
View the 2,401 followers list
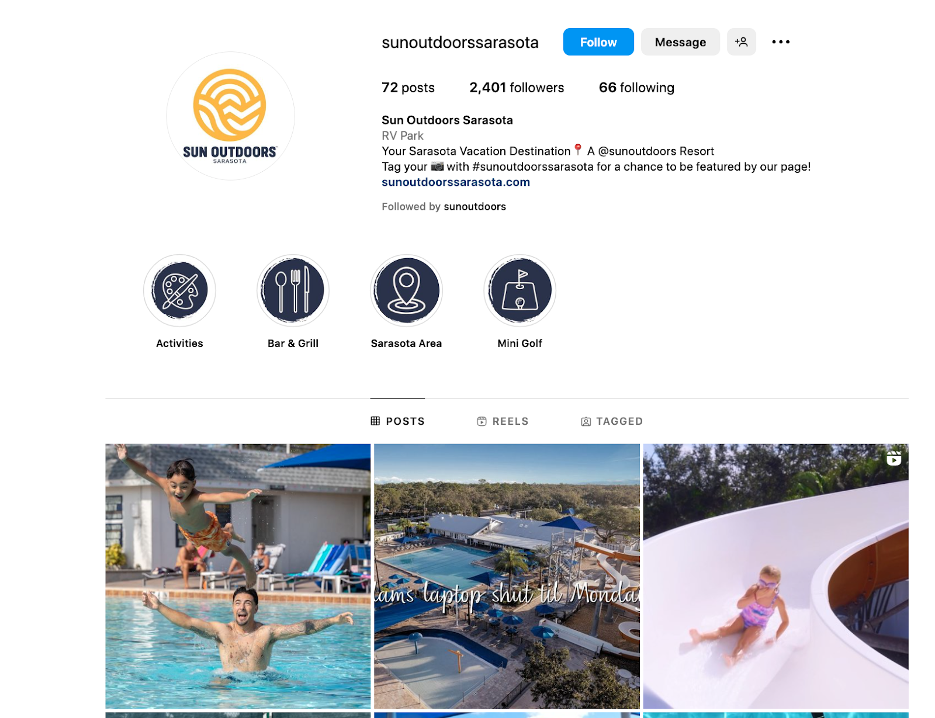coord(517,88)
